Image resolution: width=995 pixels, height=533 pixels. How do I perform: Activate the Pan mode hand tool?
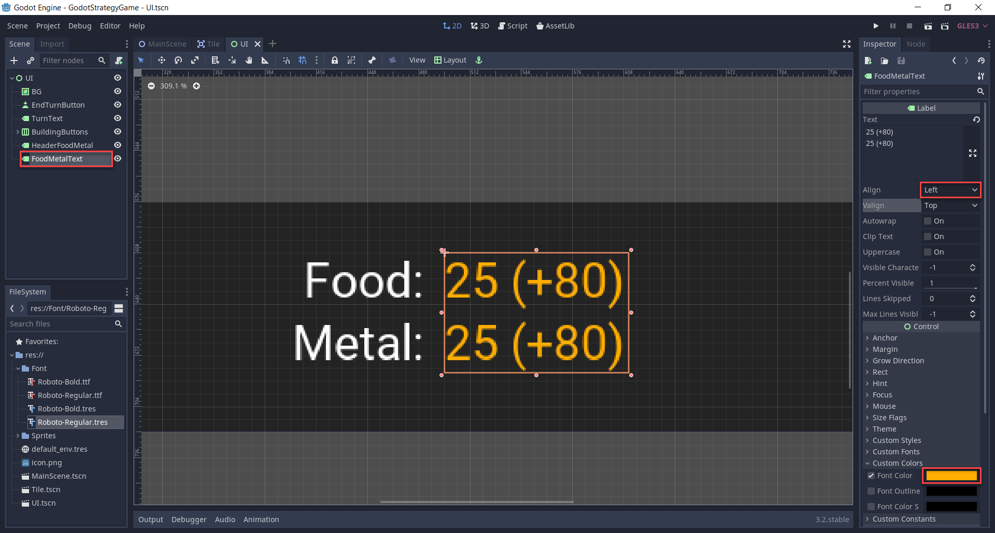coord(249,60)
